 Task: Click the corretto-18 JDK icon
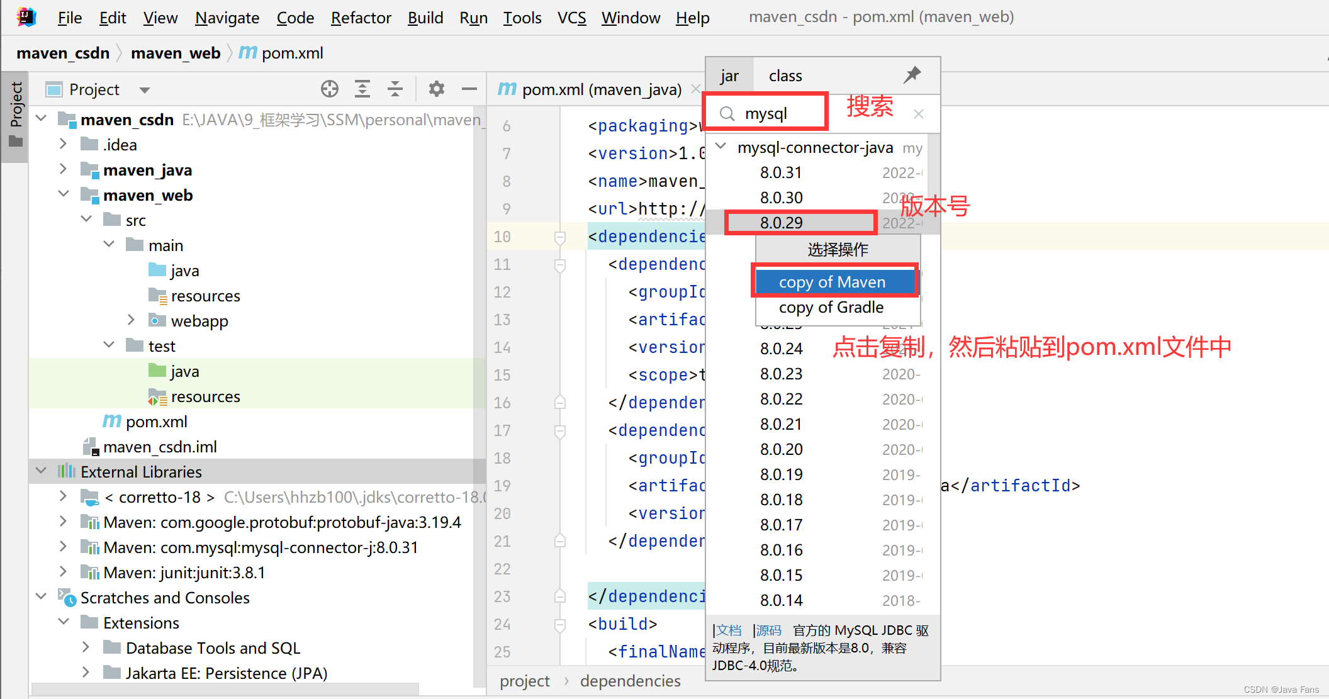click(90, 497)
